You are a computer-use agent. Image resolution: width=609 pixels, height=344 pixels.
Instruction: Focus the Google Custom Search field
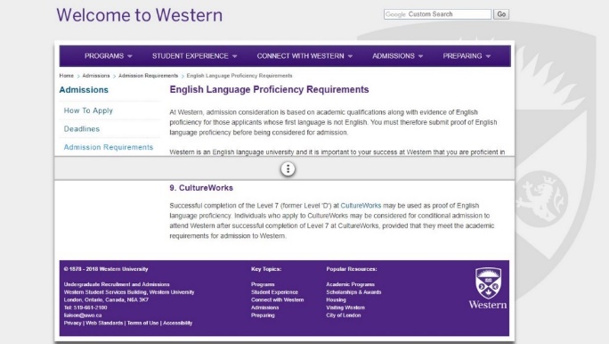(x=437, y=14)
